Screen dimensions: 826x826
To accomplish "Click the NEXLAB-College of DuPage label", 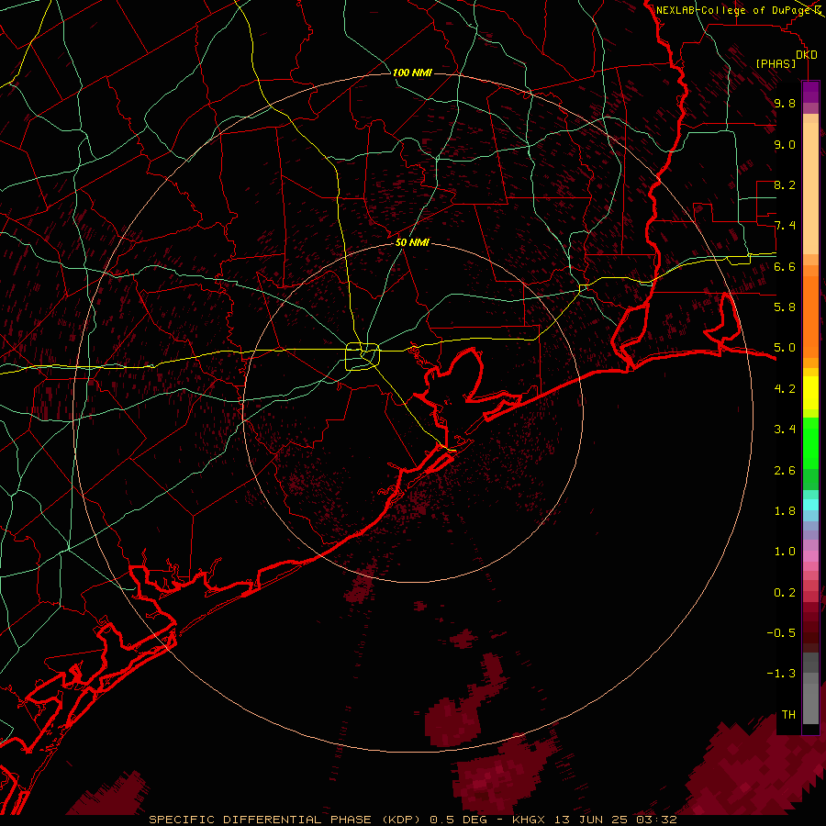I will 733,10.
